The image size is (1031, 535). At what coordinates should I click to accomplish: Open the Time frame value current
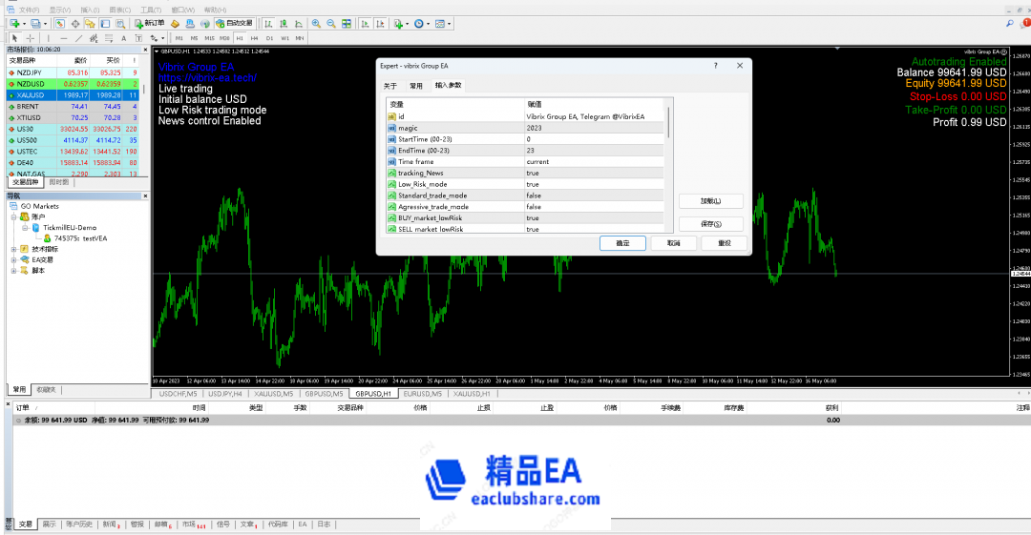point(537,162)
